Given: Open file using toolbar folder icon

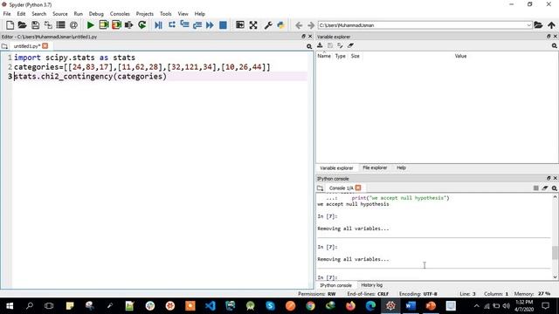Looking at the screenshot, I should 23,25.
